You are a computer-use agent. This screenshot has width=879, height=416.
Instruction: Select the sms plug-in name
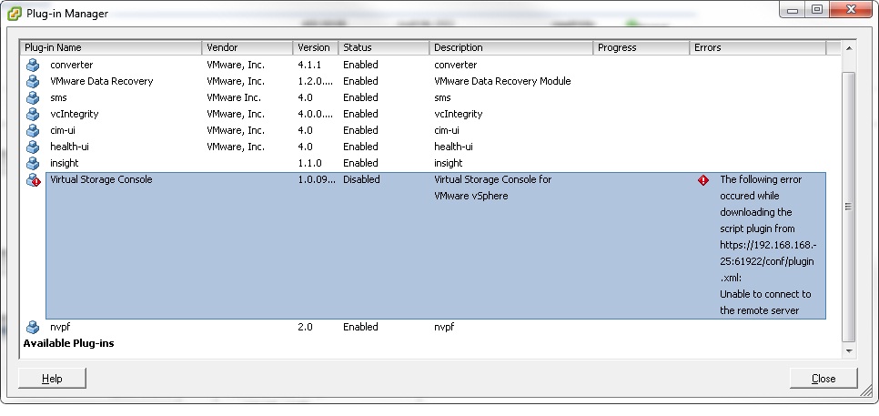pos(58,97)
